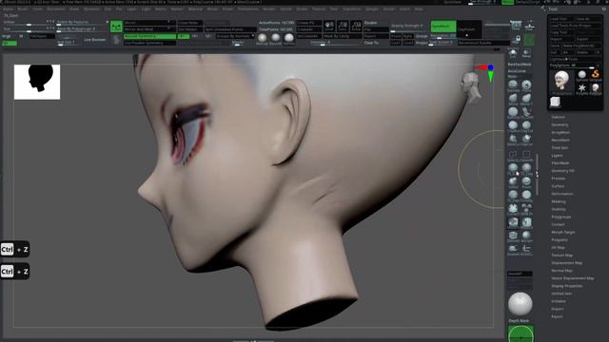609x342 pixels.
Task: Select the SelectLasso brush icon
Action: point(513,156)
